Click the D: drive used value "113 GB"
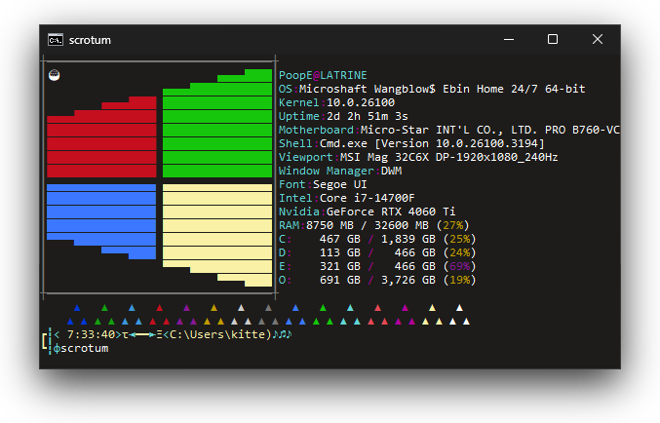 pyautogui.click(x=340, y=252)
